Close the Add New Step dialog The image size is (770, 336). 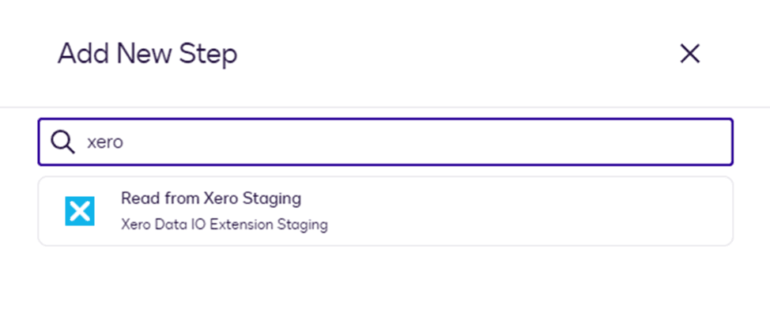tap(690, 54)
